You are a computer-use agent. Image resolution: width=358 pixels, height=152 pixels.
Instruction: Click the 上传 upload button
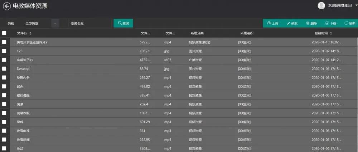pyautogui.click(x=272, y=23)
